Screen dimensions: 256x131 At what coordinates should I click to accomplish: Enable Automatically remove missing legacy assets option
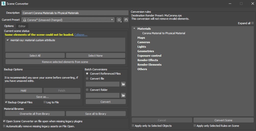click(x=4, y=126)
